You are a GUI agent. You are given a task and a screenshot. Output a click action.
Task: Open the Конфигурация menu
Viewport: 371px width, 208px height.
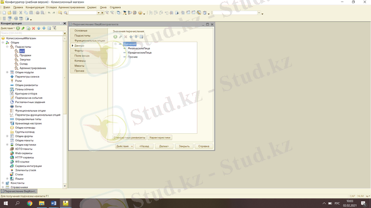pyautogui.click(x=35, y=7)
